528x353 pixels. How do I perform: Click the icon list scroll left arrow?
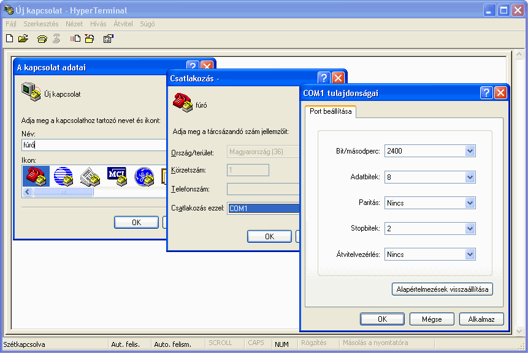tap(28, 191)
